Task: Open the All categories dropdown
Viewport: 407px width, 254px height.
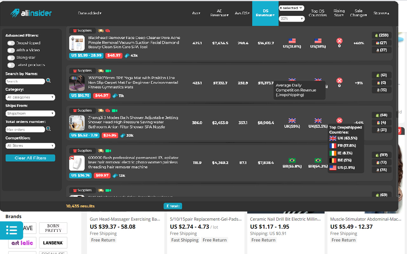Action: (31, 97)
